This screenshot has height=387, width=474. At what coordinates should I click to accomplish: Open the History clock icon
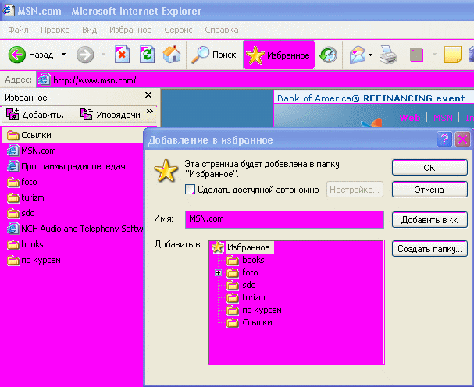329,55
